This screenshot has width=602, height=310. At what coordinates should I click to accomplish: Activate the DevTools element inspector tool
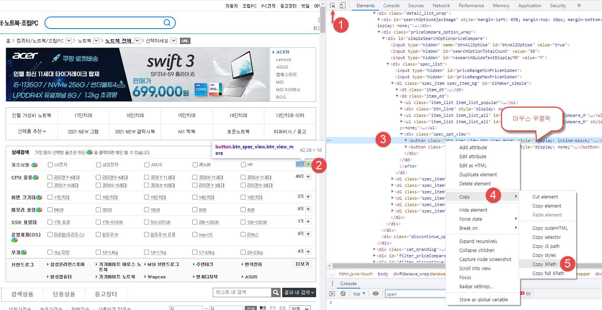coord(332,6)
